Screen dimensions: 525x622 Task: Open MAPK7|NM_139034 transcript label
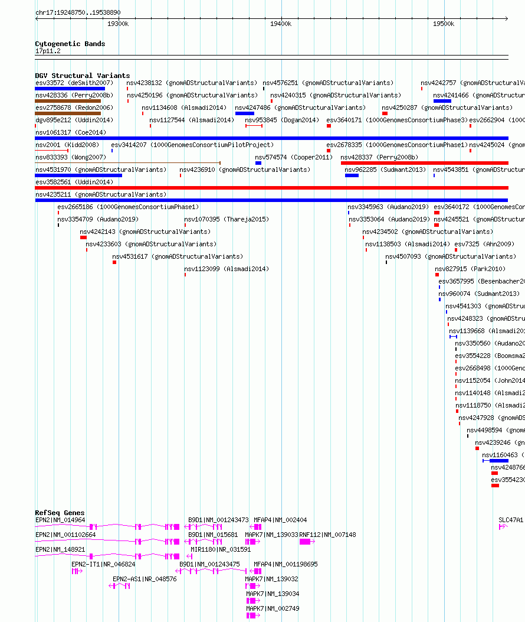[273, 594]
